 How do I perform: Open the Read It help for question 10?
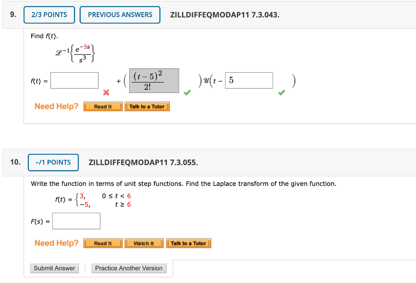pyautogui.click(x=103, y=243)
